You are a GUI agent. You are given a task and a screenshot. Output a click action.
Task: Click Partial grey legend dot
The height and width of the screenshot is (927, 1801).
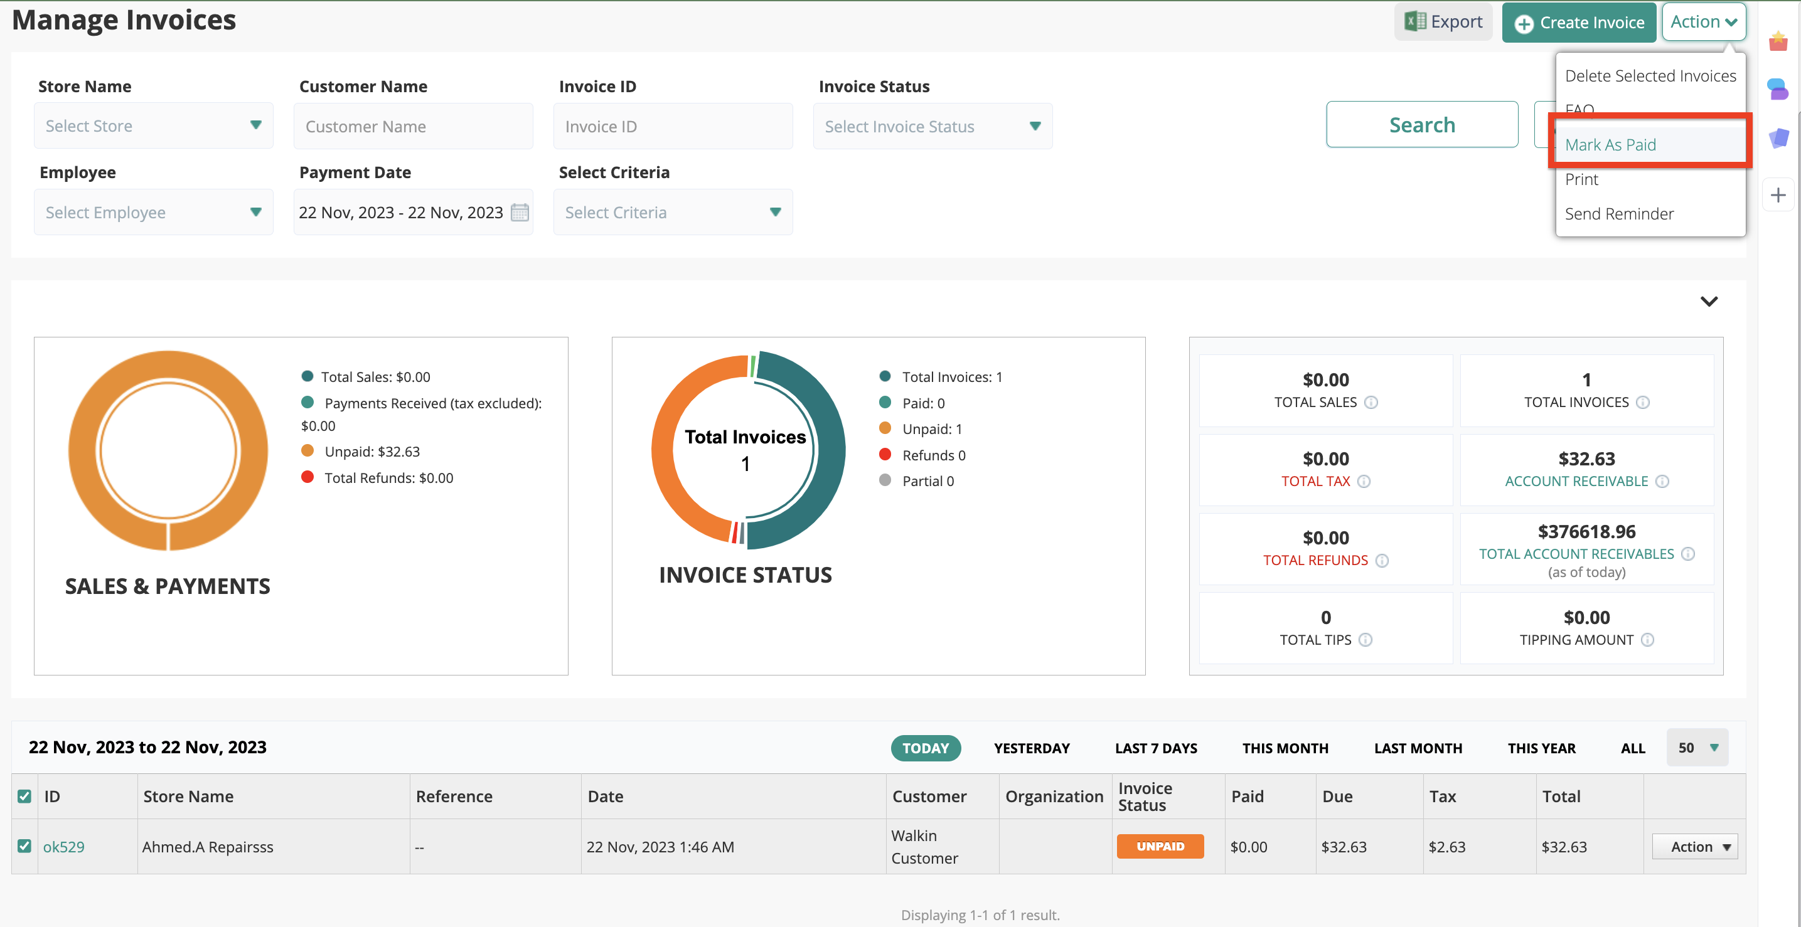pos(884,480)
